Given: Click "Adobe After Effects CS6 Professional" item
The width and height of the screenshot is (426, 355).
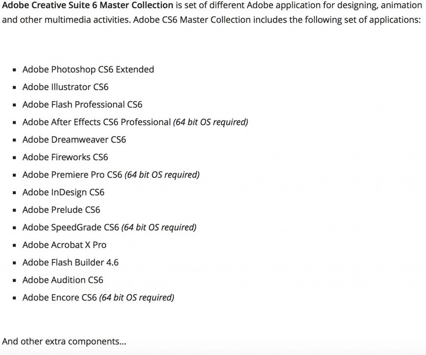Looking at the screenshot, I should pos(96,122).
